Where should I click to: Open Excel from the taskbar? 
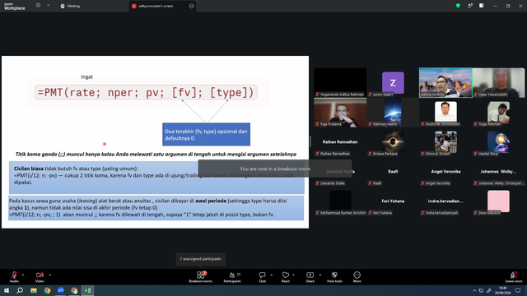pyautogui.click(x=87, y=290)
